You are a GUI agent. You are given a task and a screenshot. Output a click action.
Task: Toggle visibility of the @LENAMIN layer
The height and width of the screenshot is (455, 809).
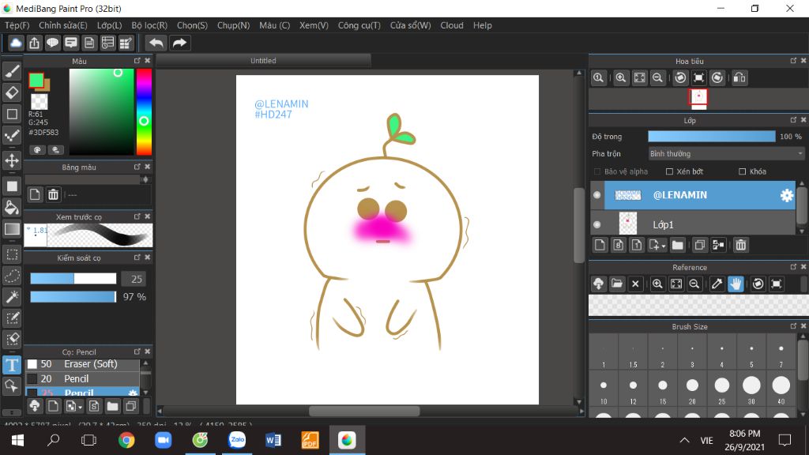click(x=597, y=195)
